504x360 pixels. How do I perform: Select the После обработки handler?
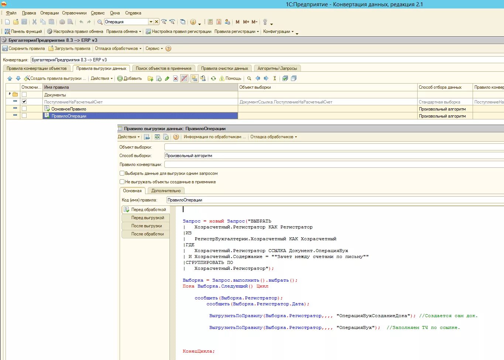[x=146, y=234]
